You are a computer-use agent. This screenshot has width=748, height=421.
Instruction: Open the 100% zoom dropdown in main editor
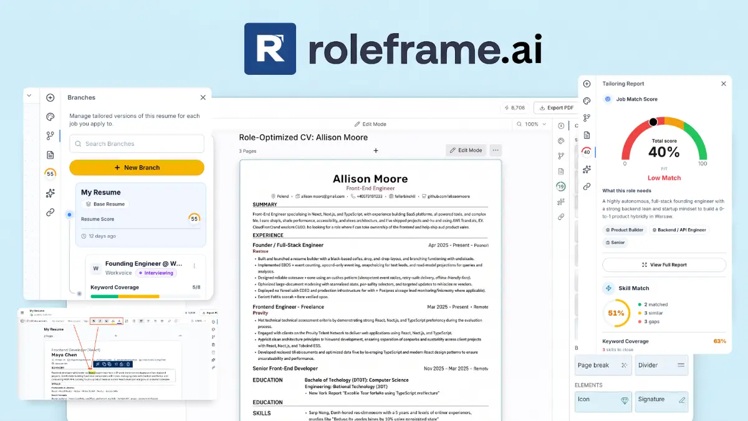pyautogui.click(x=530, y=124)
